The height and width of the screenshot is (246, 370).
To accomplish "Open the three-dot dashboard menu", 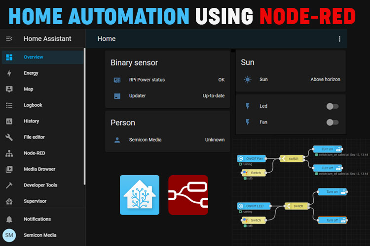I will [x=339, y=39].
